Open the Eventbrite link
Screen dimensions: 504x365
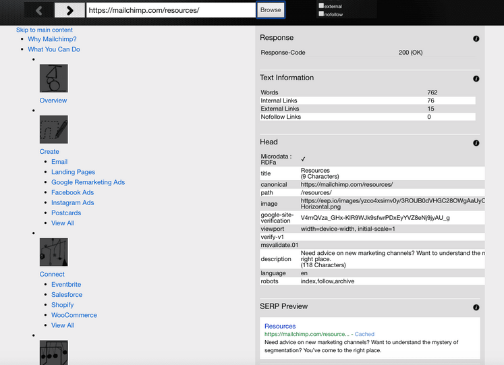point(66,285)
